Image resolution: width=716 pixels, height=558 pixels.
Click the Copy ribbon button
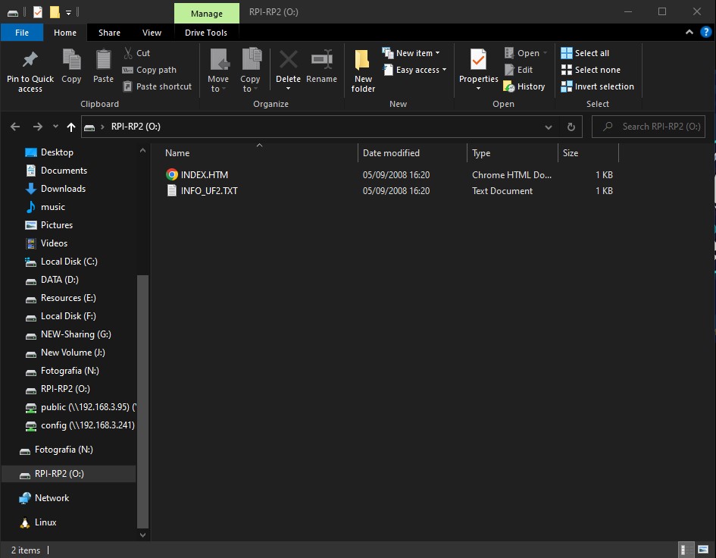pyautogui.click(x=71, y=67)
